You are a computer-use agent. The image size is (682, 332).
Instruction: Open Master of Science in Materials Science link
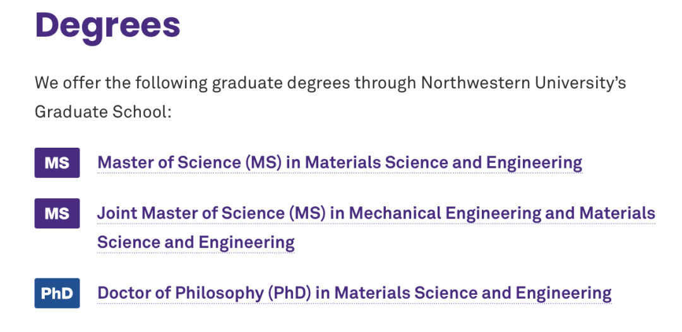pyautogui.click(x=340, y=163)
